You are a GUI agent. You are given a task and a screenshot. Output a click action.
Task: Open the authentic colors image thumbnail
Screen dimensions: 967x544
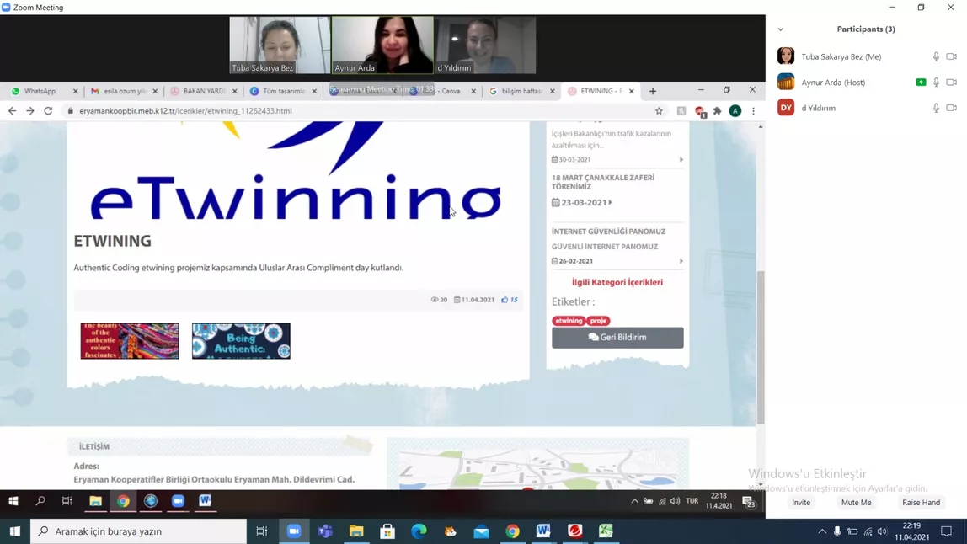click(130, 341)
